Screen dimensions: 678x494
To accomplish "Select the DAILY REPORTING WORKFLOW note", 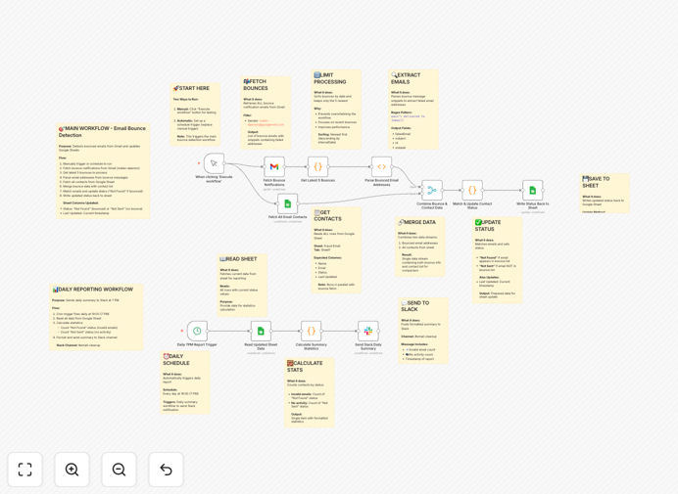I will [x=96, y=317].
